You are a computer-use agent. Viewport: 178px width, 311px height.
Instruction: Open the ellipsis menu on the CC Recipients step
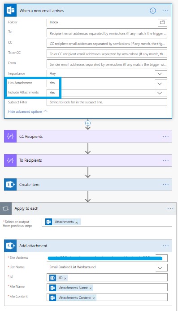tap(165, 137)
